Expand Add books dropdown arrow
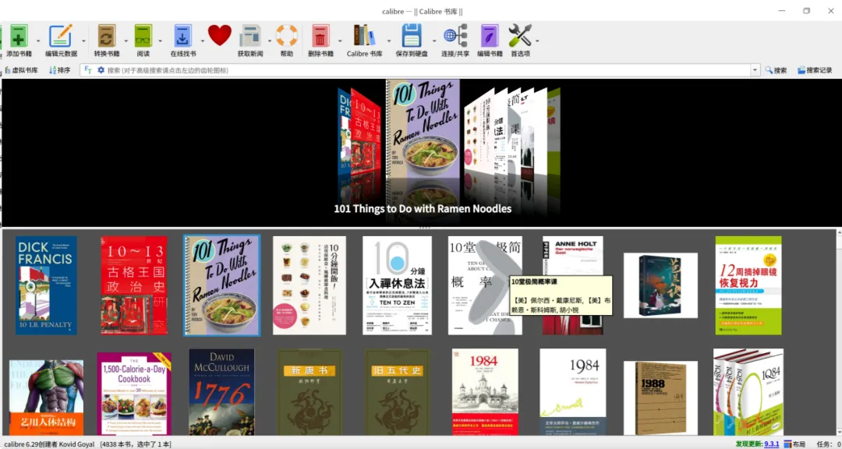The width and height of the screenshot is (842, 449). pos(38,41)
